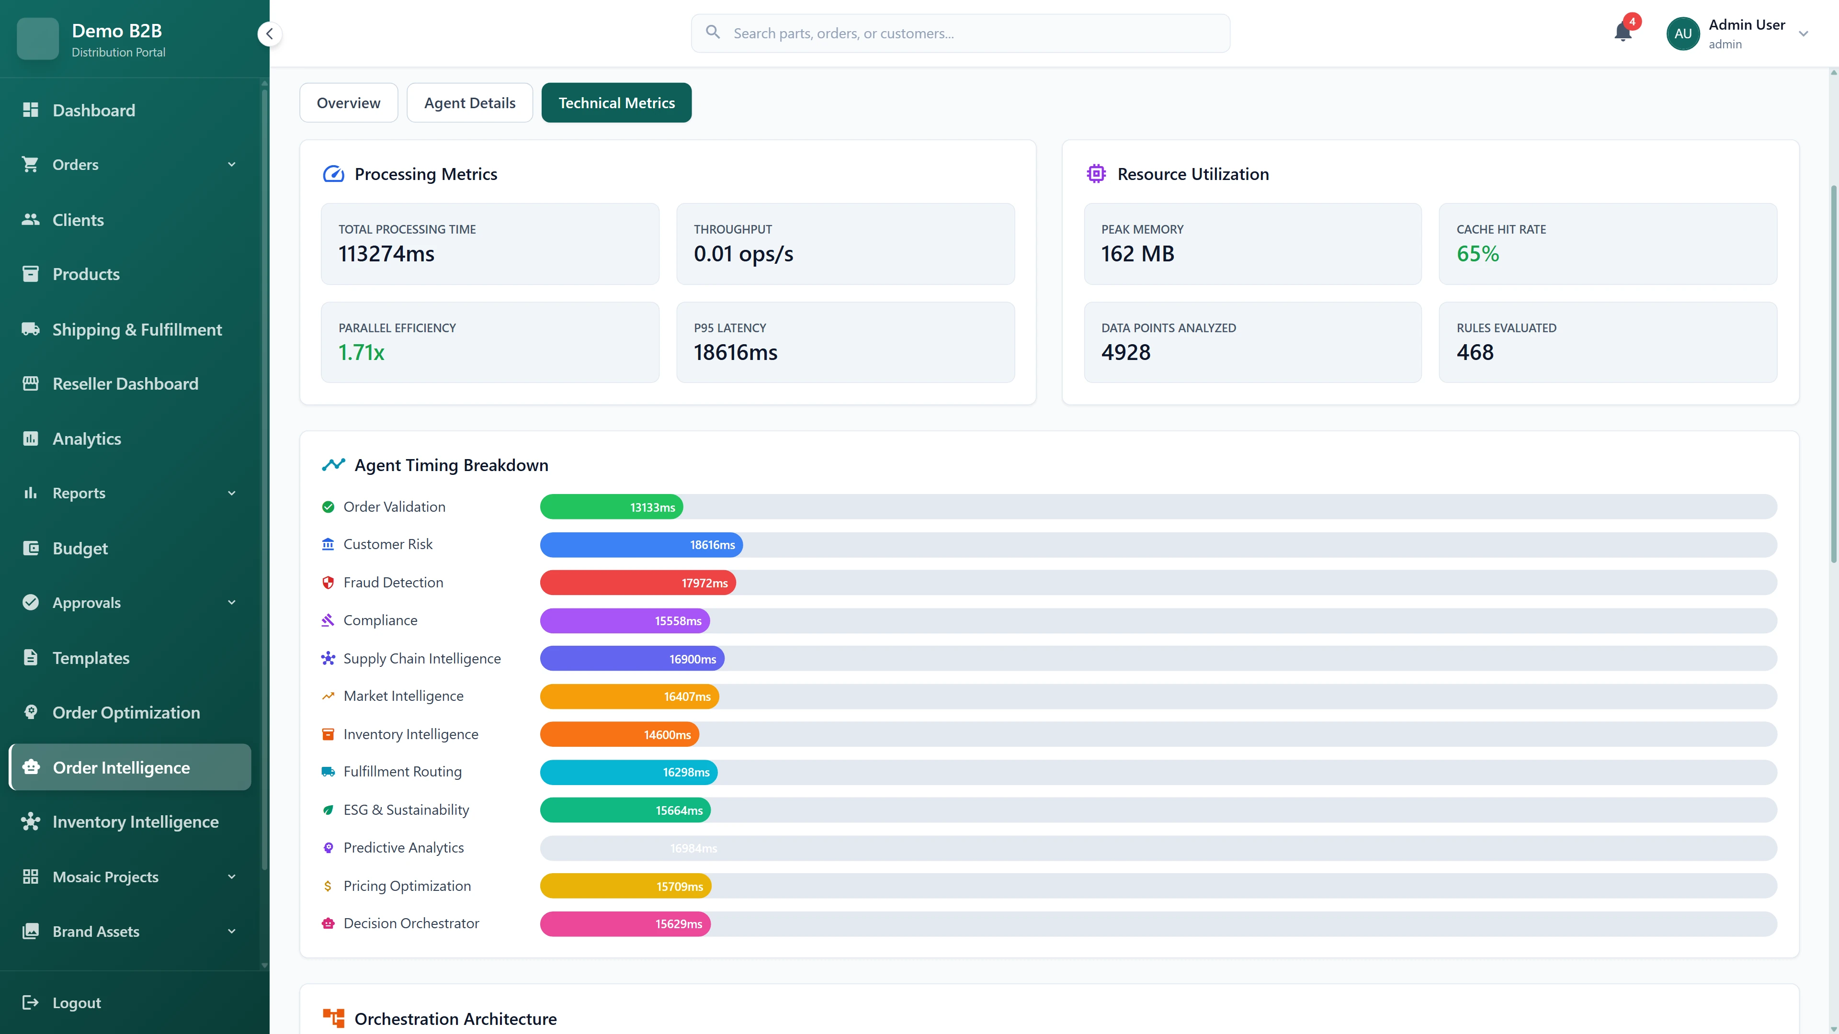Expand the Reports menu
1839x1034 pixels.
230,493
